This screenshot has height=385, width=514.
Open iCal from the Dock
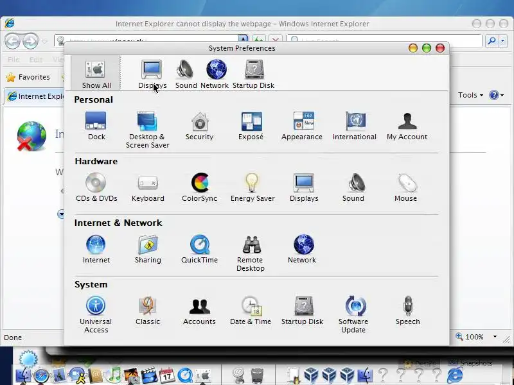(x=167, y=375)
